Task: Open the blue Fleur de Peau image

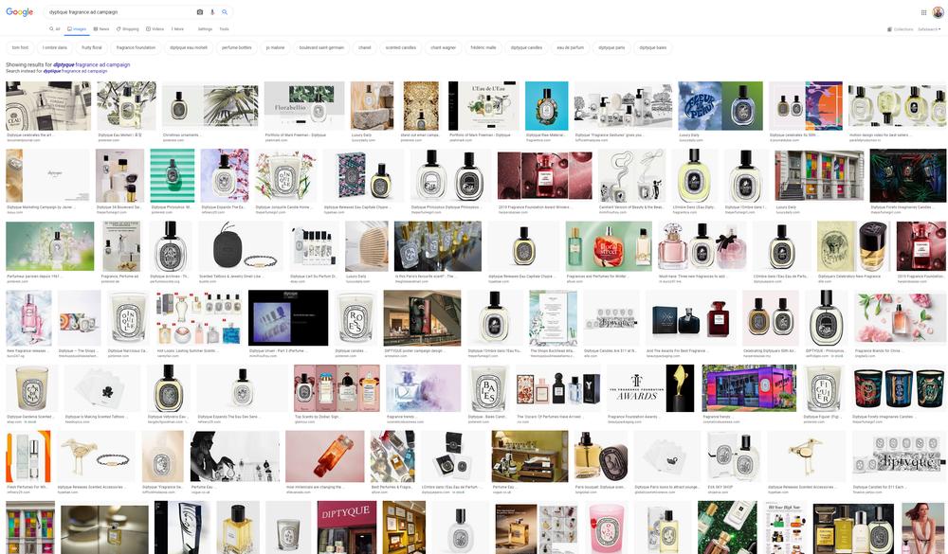Action: (720, 106)
